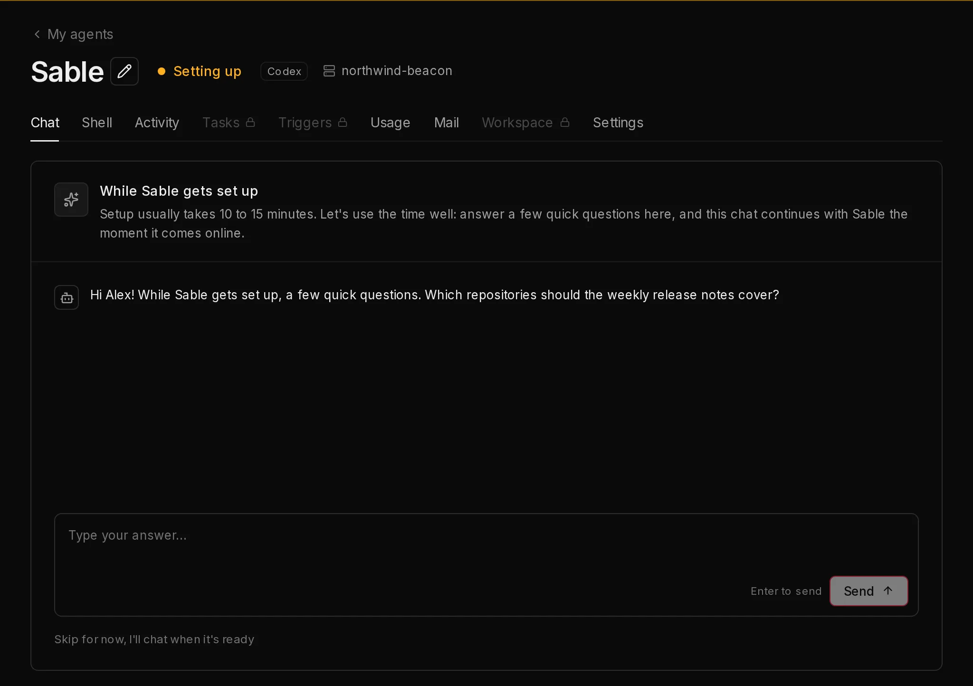
Task: Click the robot avatar icon beside the greeting
Action: 67,297
